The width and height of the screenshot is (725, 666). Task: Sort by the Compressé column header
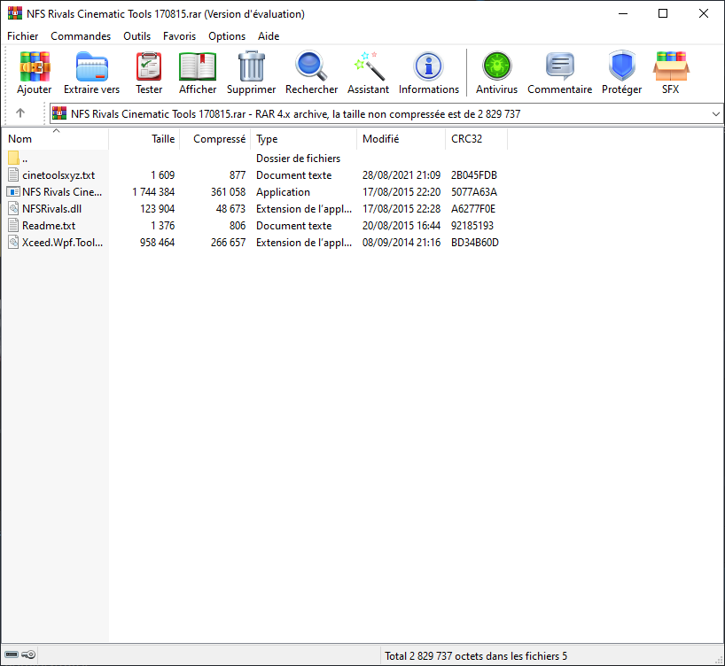[215, 139]
